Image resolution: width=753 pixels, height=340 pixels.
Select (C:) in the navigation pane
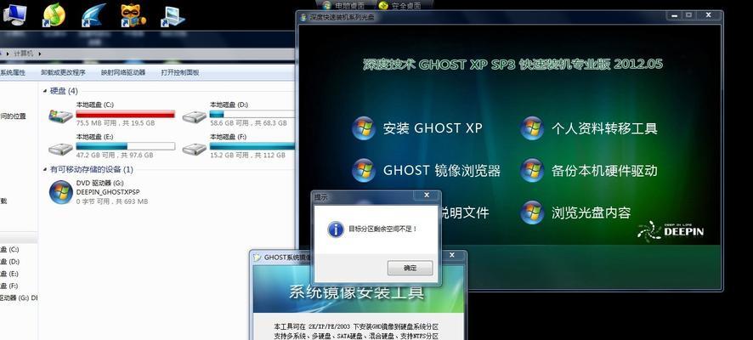coord(9,249)
